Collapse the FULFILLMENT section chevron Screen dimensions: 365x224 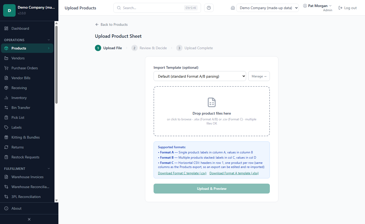48,169
